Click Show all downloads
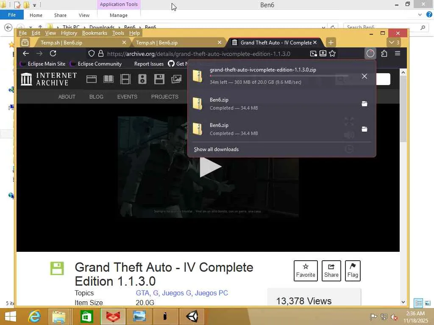The image size is (434, 325). pos(216,149)
